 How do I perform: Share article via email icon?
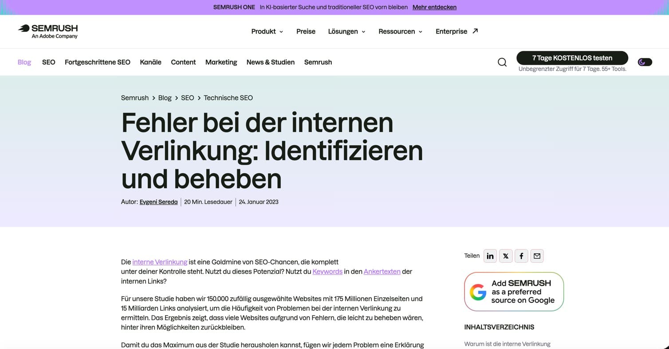coord(537,256)
